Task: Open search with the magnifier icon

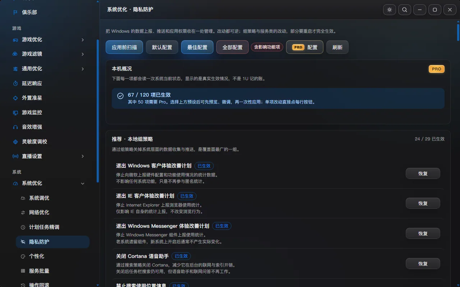Action: click(405, 10)
